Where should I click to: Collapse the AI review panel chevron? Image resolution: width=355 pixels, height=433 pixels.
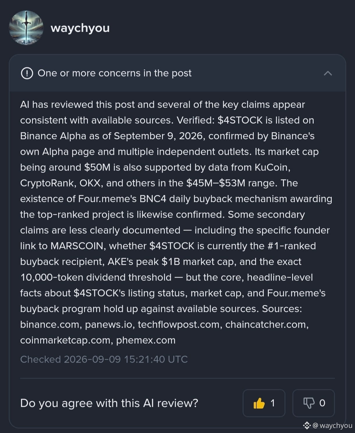click(328, 73)
